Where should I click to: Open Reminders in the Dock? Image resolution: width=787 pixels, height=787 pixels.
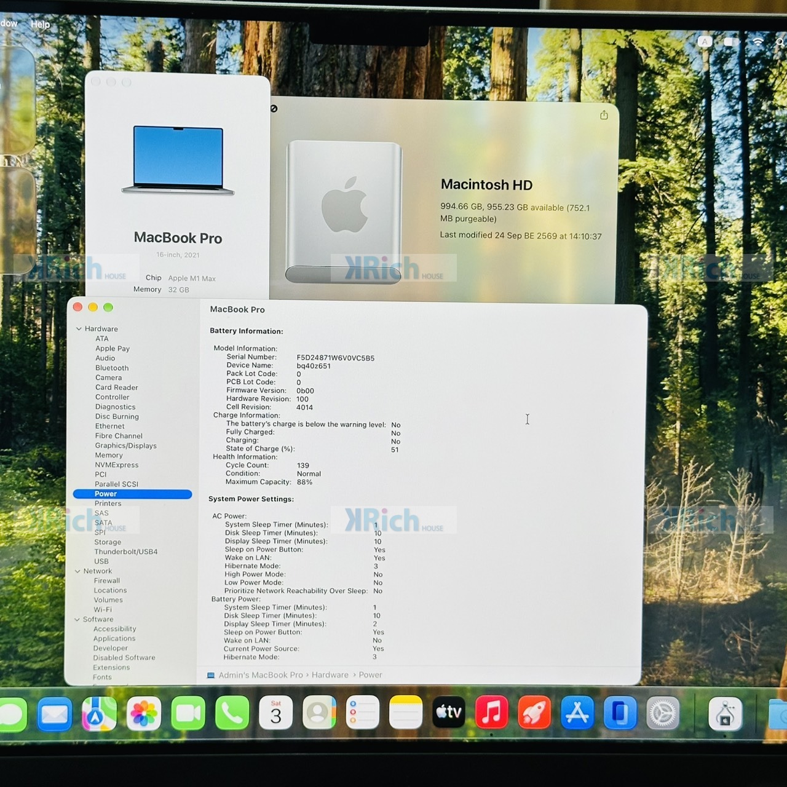pyautogui.click(x=362, y=713)
